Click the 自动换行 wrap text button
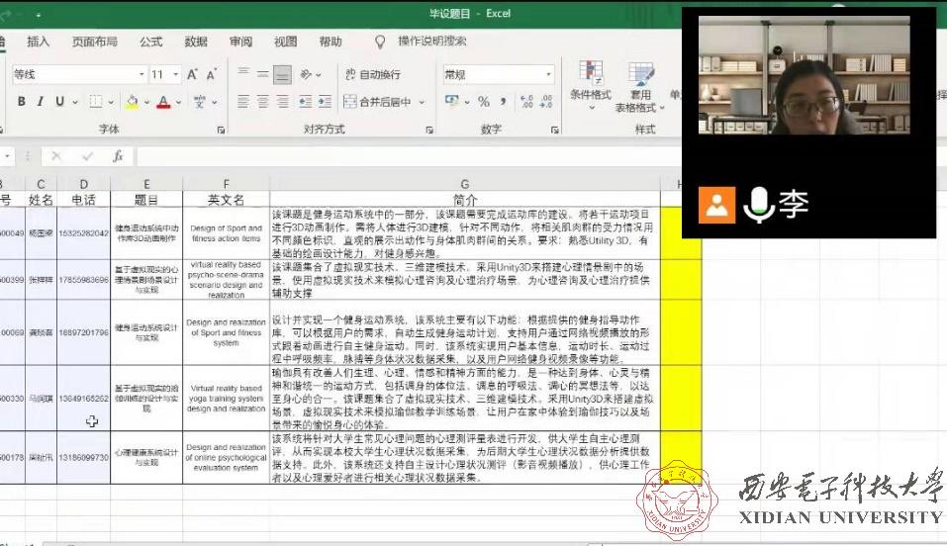 tap(372, 75)
